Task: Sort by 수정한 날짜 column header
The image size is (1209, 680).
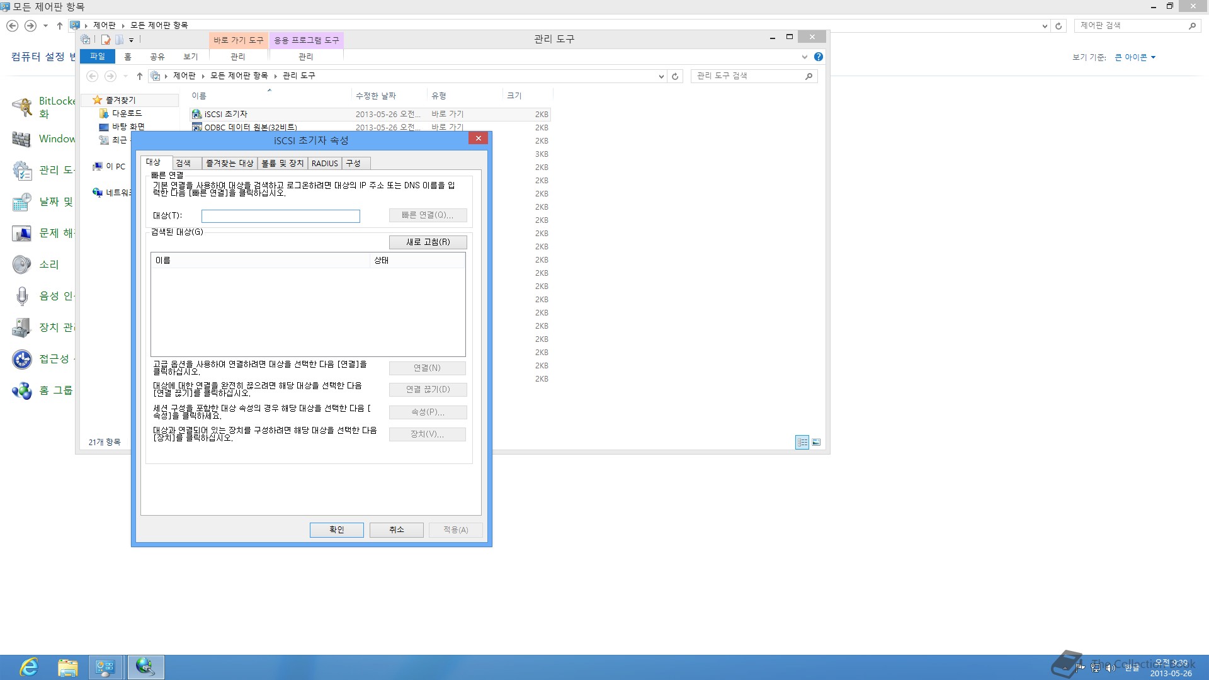Action: 389,96
